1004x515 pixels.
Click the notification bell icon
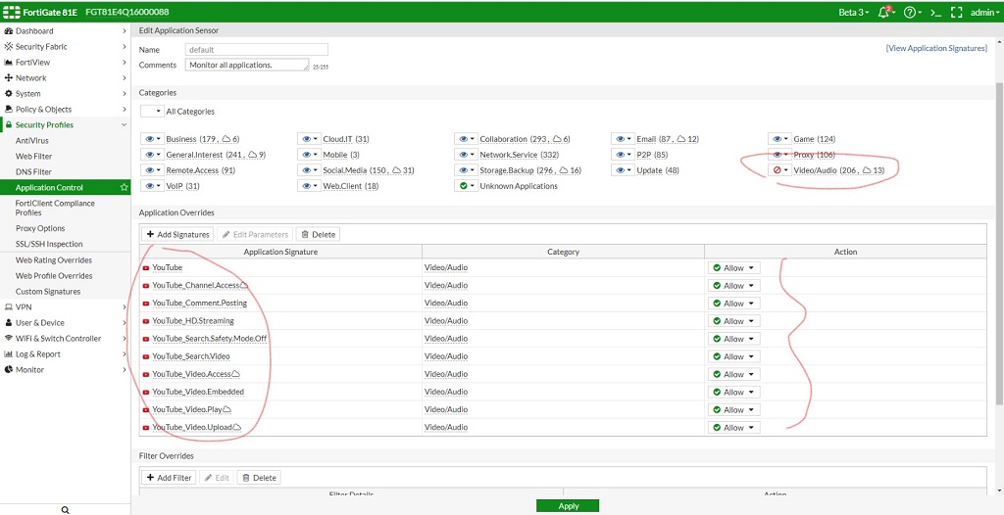click(x=885, y=12)
